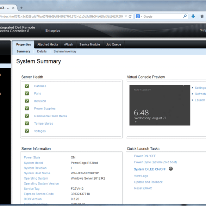Click the address bar URL
Image resolution: width=206 pixels, height=206 pixels.
pyautogui.click(x=62, y=17)
